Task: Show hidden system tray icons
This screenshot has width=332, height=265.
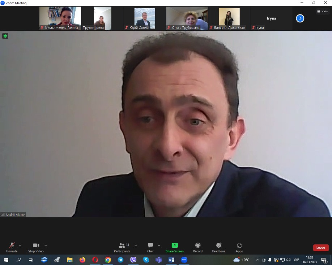Action: click(x=257, y=260)
